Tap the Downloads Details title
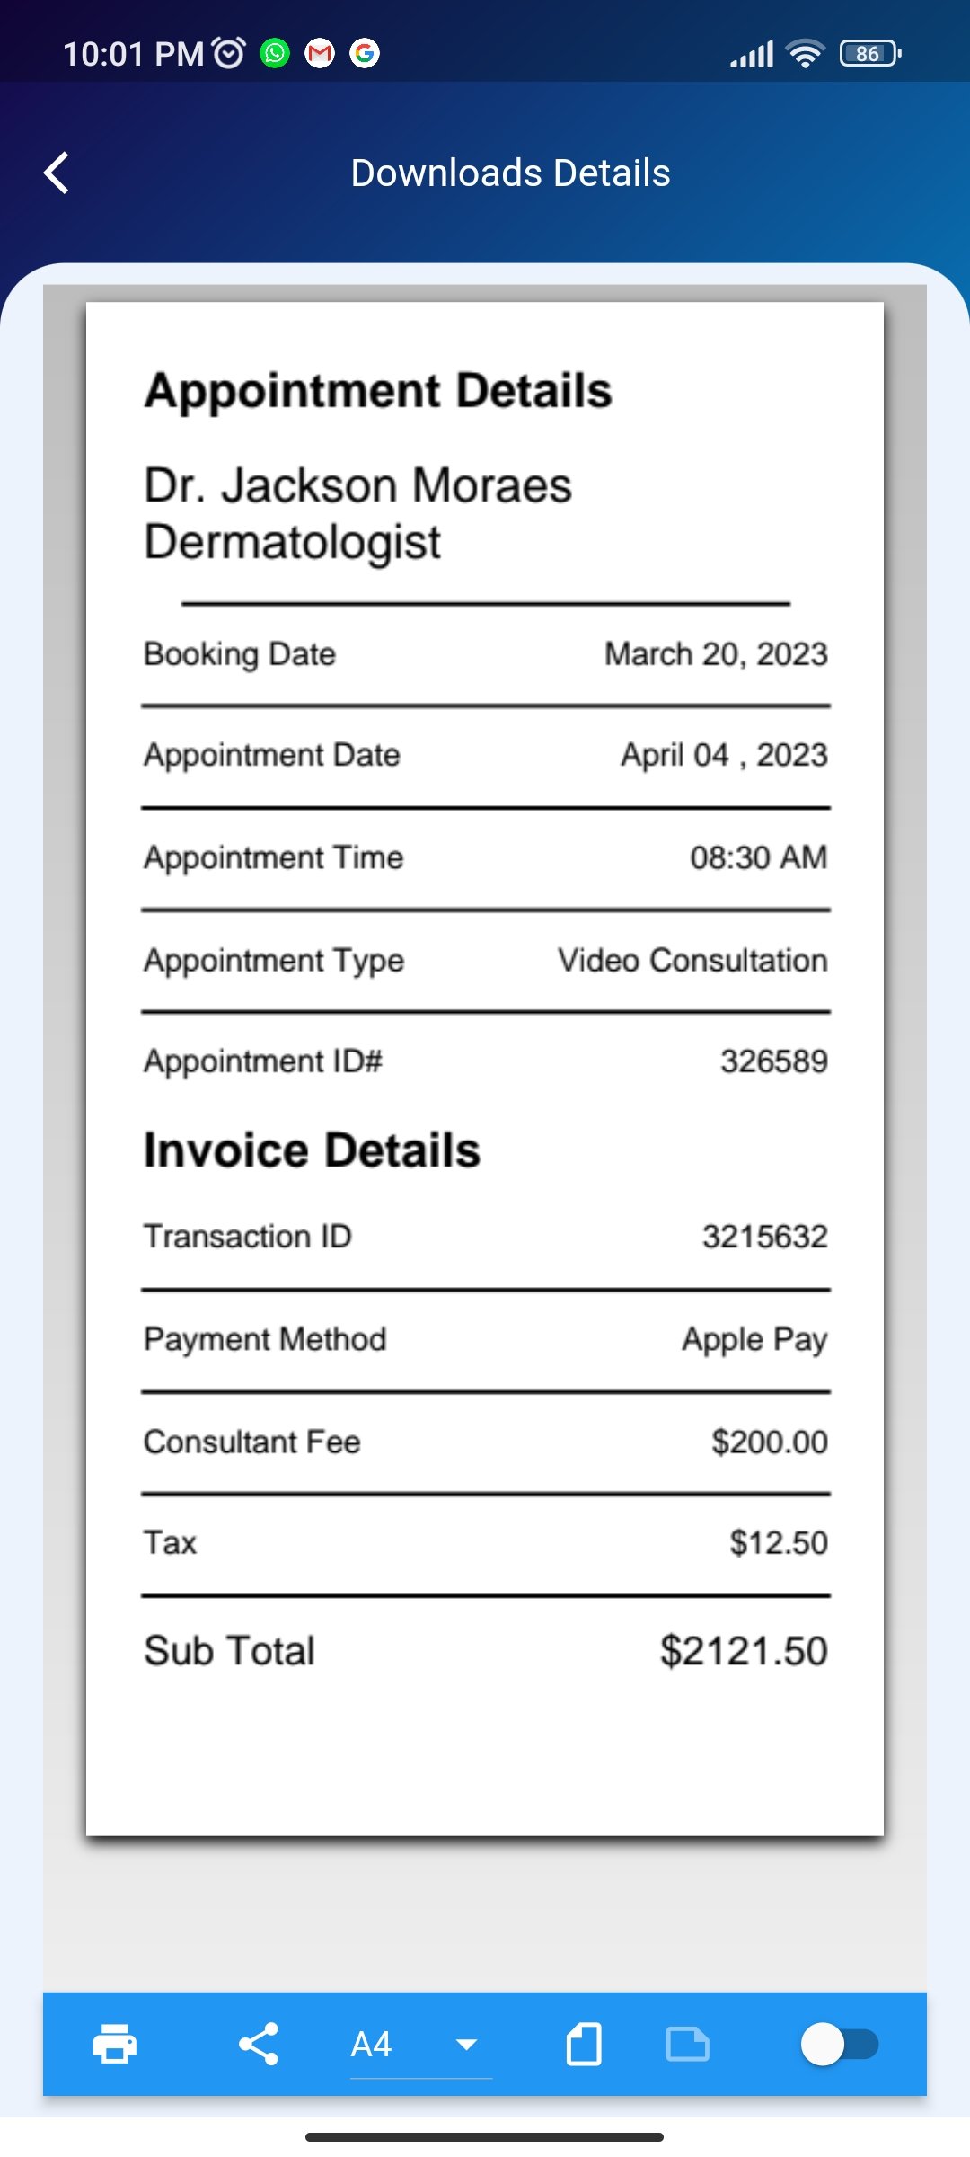The height and width of the screenshot is (2157, 970). [510, 173]
